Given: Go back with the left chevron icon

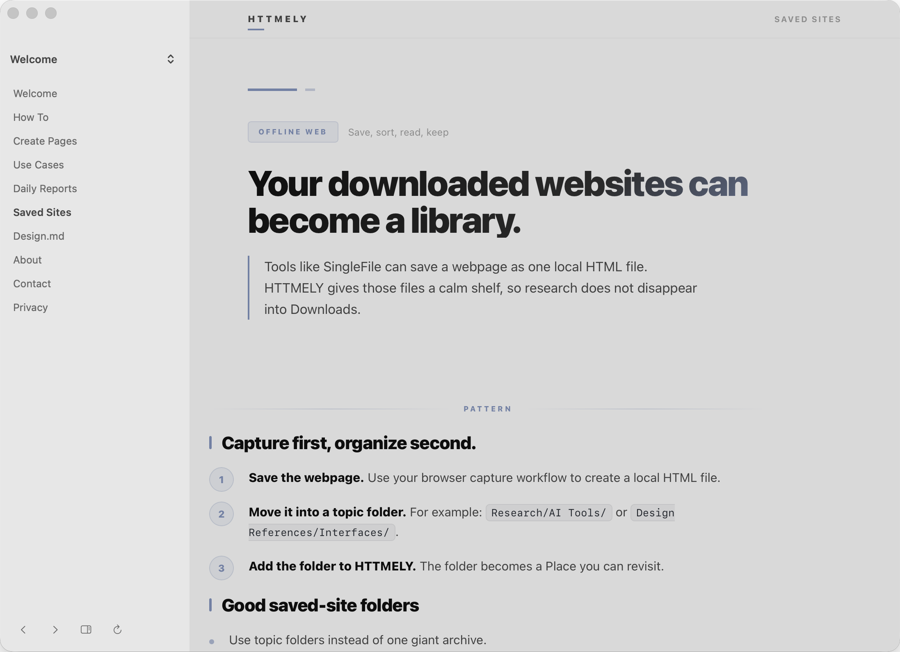Looking at the screenshot, I should point(23,629).
